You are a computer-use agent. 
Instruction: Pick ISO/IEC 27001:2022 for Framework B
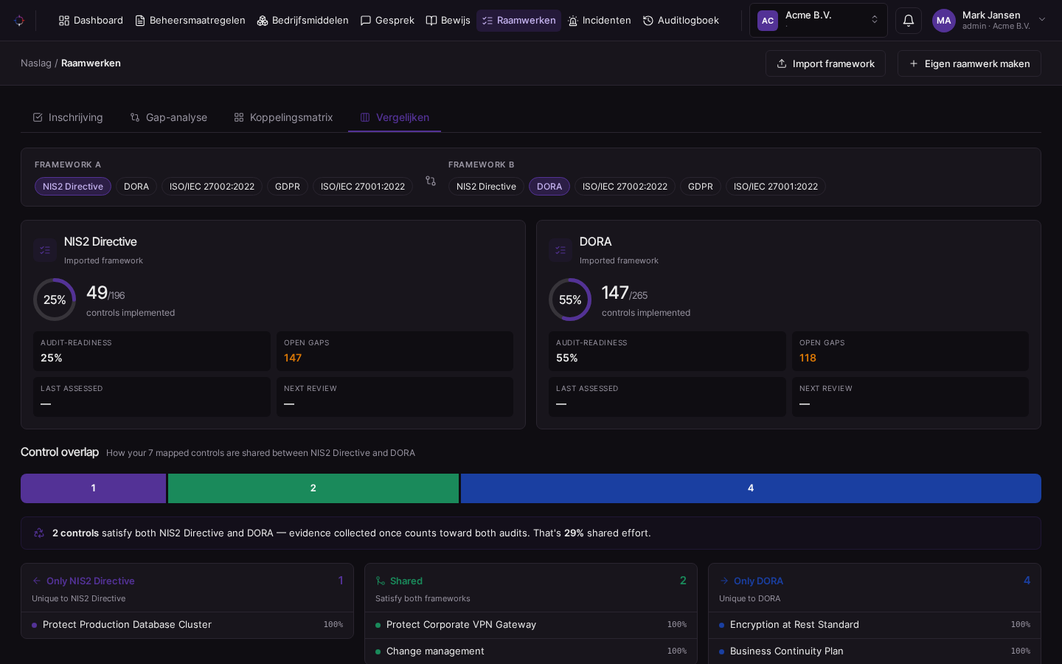click(x=776, y=187)
